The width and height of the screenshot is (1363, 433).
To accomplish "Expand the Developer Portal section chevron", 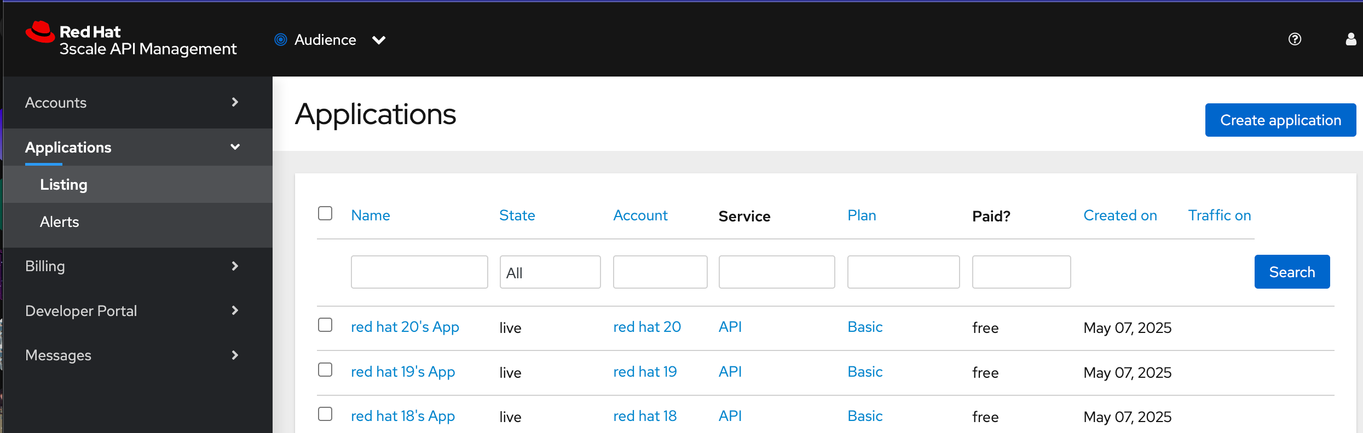I will [x=235, y=311].
